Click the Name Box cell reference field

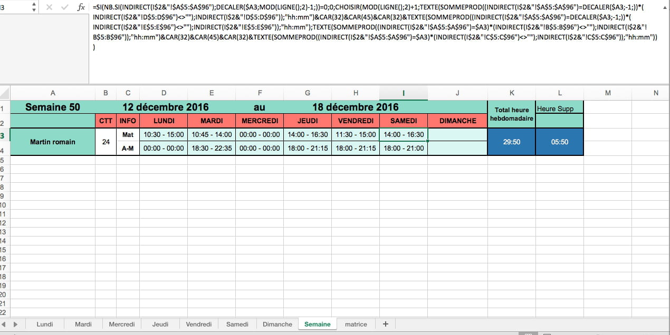[x=15, y=7]
